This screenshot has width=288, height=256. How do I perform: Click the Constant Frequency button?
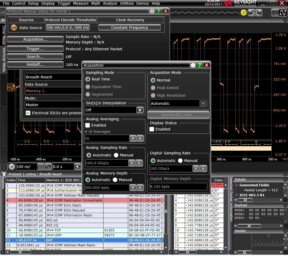tap(129, 27)
